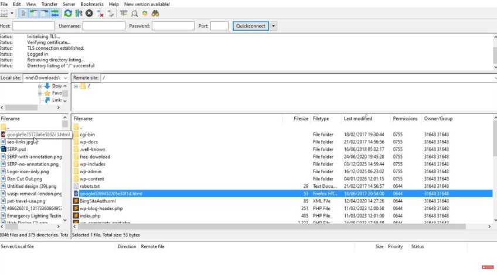Select wp-admin remote folder

(x=90, y=171)
